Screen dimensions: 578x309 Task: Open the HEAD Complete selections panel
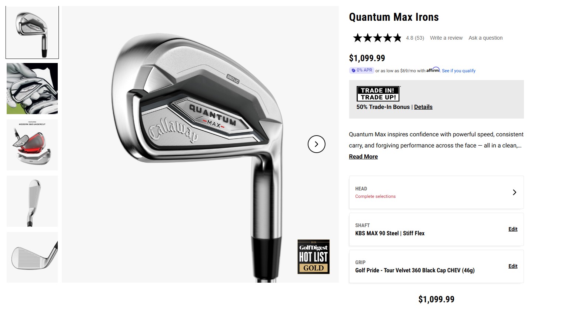(x=436, y=192)
